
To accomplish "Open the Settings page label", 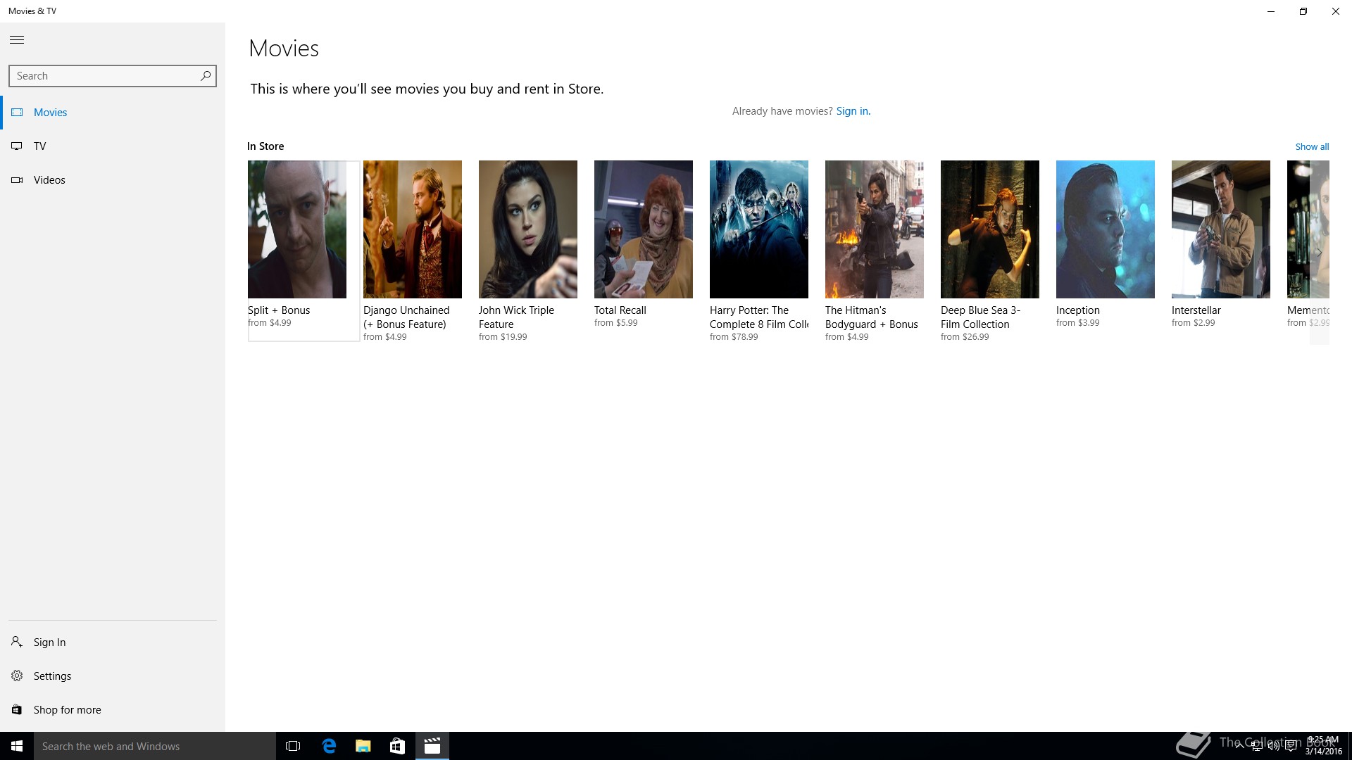I will coord(52,676).
